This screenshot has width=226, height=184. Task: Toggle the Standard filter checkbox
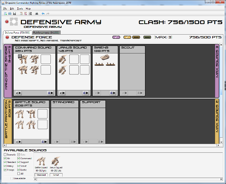[5, 162]
